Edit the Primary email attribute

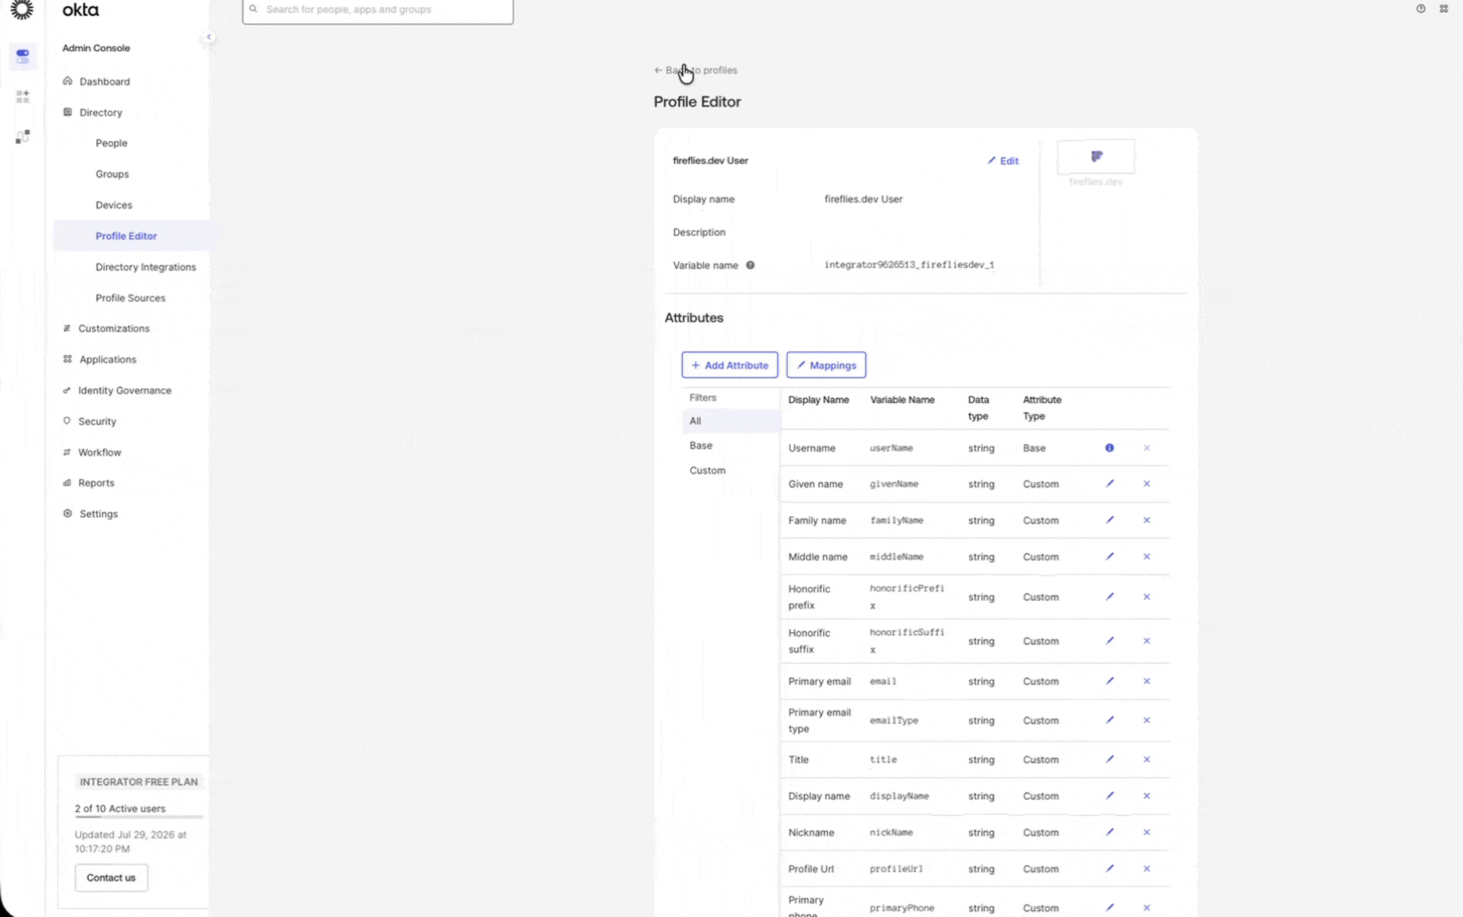point(1110,682)
